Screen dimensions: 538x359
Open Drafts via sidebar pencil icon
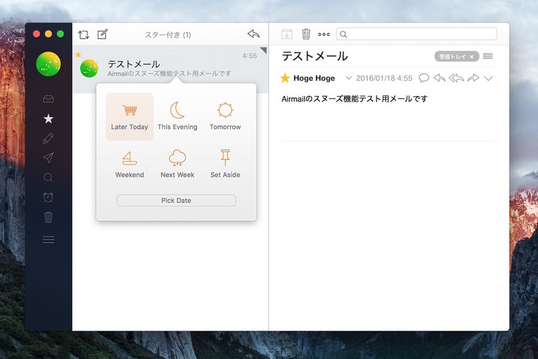point(48,138)
